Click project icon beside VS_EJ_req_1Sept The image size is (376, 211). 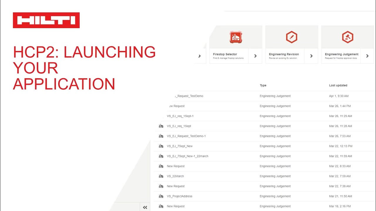[161, 126]
